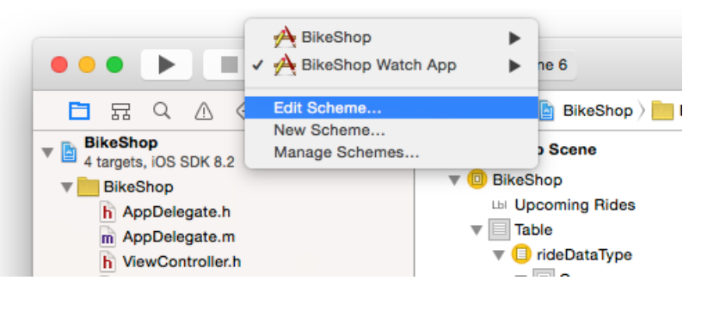726x311 pixels.
Task: Open the Symbol navigator hierarchy icon
Action: click(x=120, y=112)
